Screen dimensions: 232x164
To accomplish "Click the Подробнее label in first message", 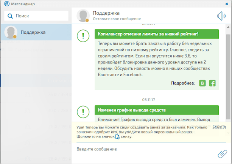I will pyautogui.click(x=182, y=83).
